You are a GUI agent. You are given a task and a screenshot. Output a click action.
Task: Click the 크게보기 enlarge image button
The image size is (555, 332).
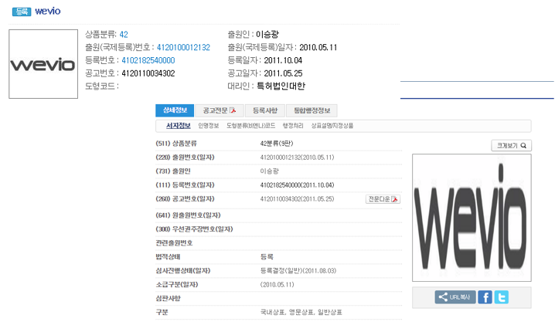coord(512,145)
